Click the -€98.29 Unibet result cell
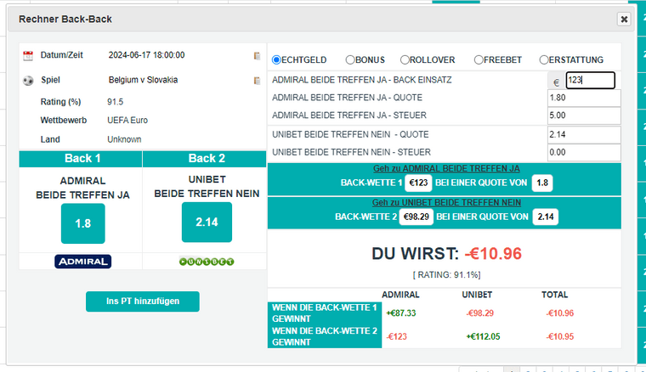Viewport: 646px width, 372px height. pyautogui.click(x=480, y=313)
